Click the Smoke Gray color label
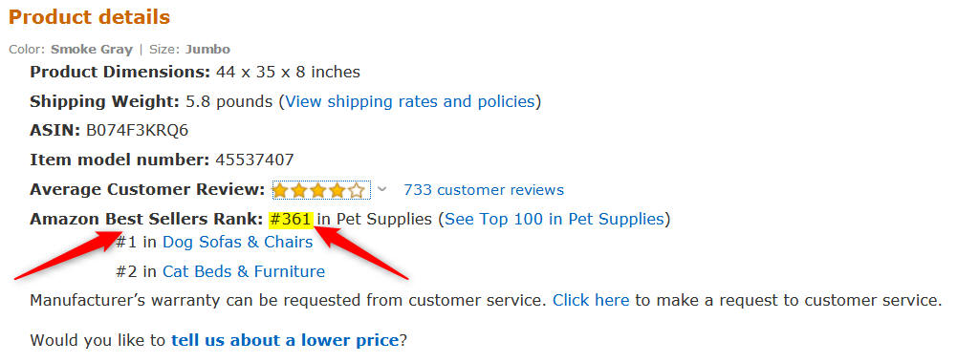979x363 pixels. 92,50
